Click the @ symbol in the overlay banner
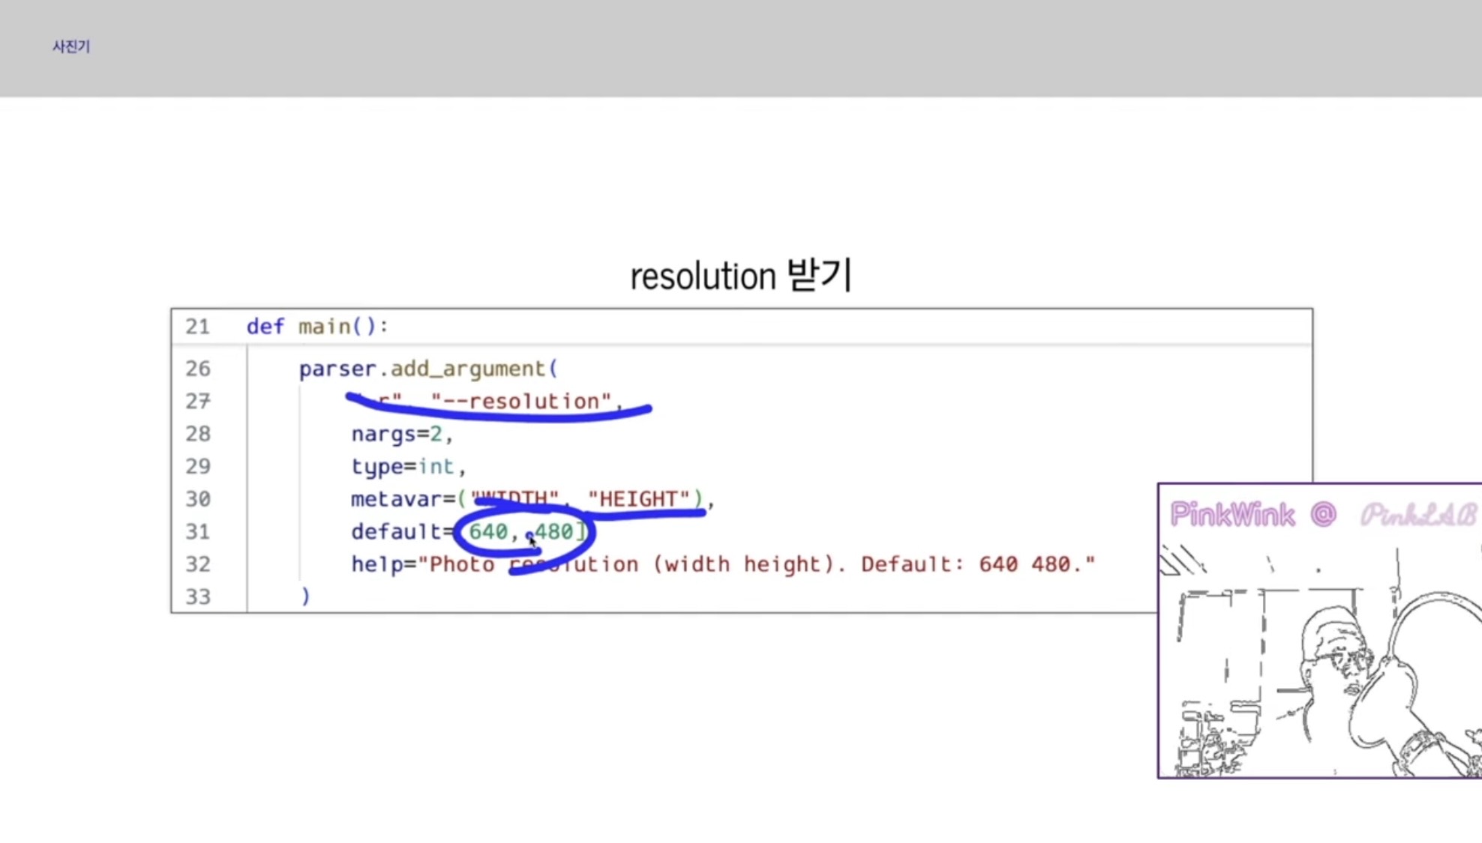The height and width of the screenshot is (843, 1482). 1324,515
